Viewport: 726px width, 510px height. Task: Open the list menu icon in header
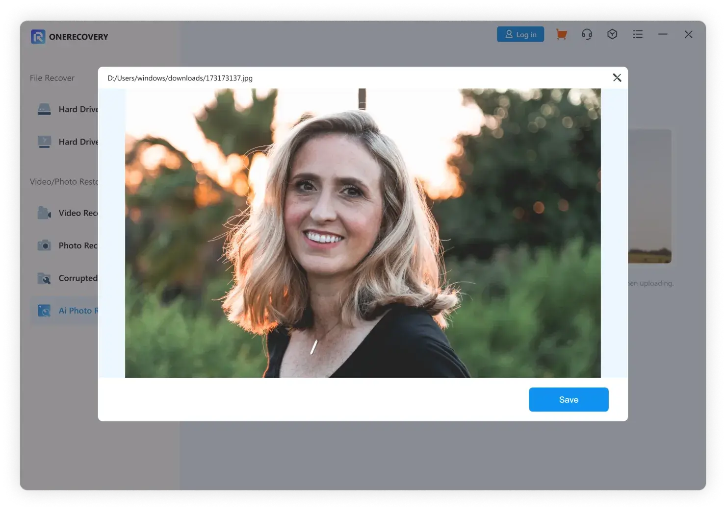click(638, 34)
